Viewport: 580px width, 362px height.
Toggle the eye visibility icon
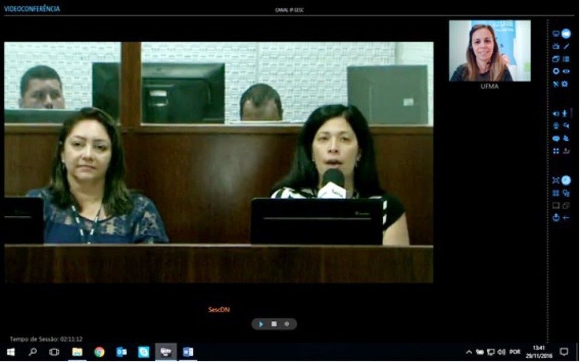566,71
